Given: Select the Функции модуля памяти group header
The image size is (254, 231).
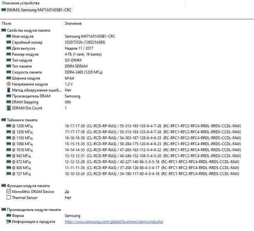Looking at the screenshot, I should [x=28, y=186].
